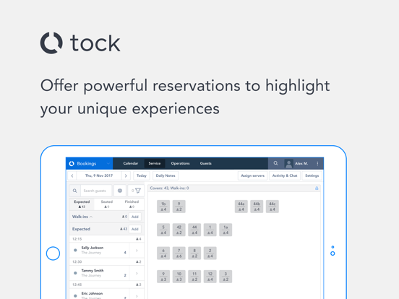This screenshot has width=399, height=299.
Task: Click the 12:15 time slot header
Action: [107, 239]
